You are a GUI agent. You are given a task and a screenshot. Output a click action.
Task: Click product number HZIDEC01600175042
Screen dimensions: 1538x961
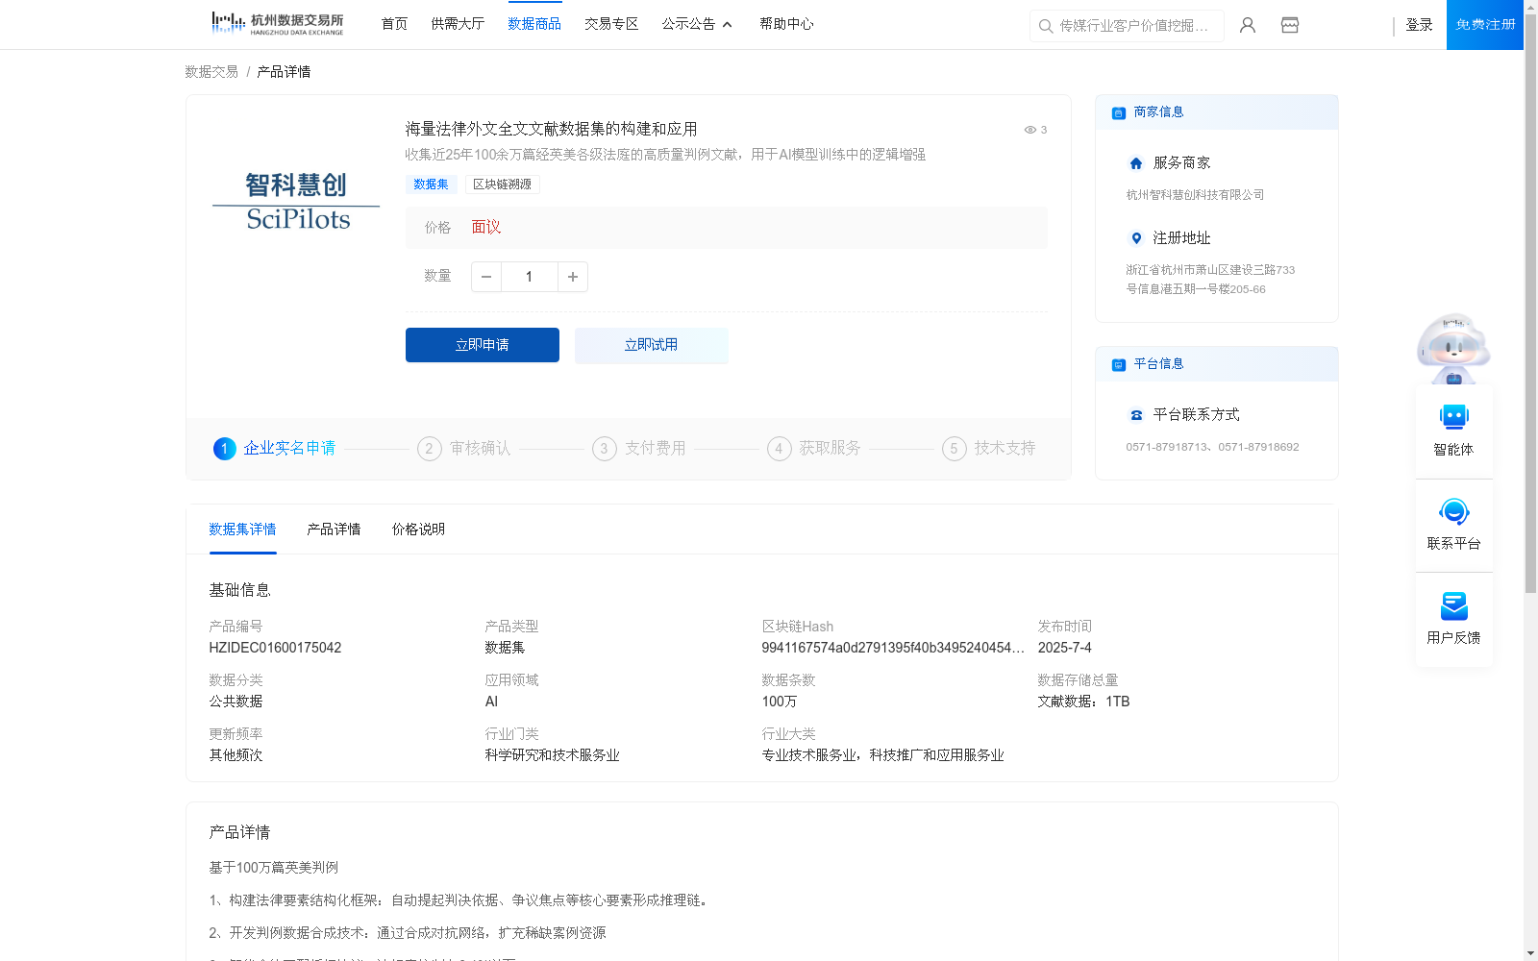point(275,648)
